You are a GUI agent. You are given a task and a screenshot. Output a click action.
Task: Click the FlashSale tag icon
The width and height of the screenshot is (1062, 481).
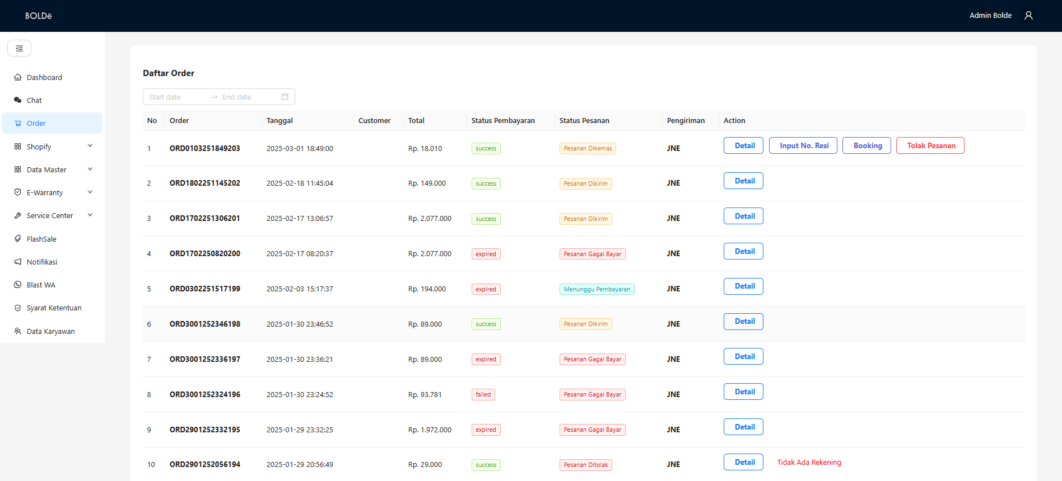18,239
